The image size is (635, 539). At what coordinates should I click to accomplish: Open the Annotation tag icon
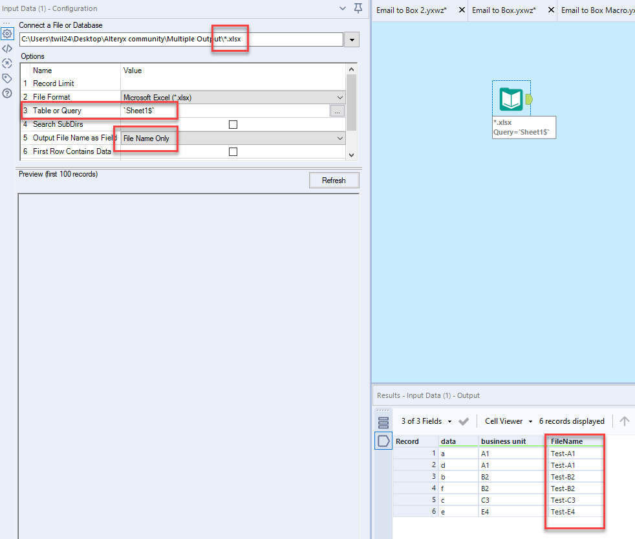(7, 78)
